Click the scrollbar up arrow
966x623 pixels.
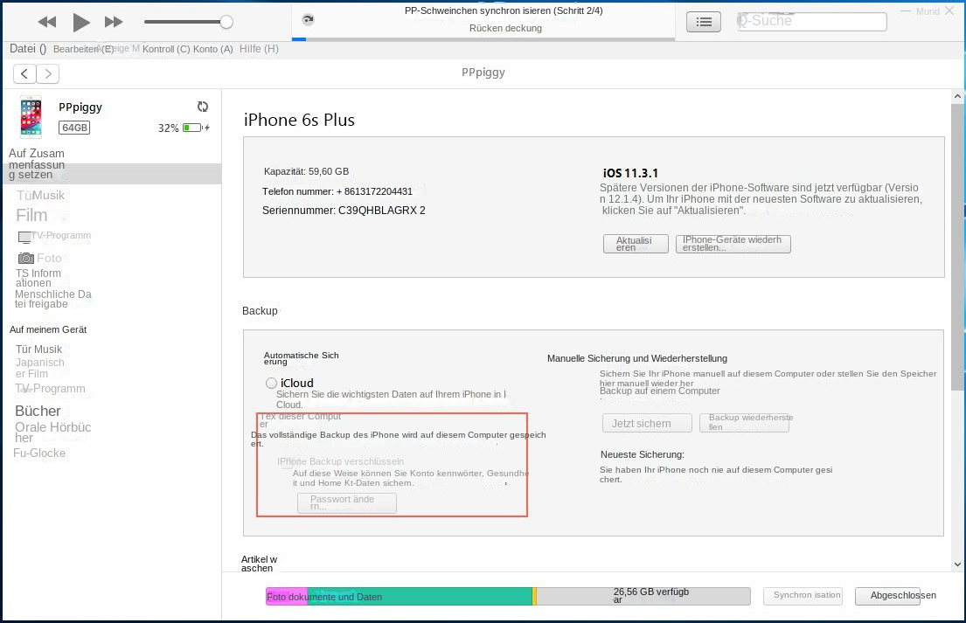(x=957, y=96)
